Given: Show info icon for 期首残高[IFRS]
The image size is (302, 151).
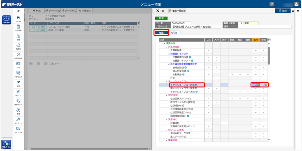Looking at the screenshot, I should click(188, 116).
